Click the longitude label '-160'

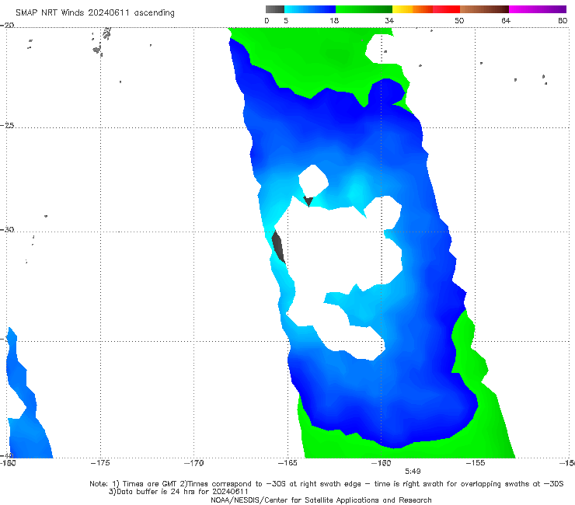click(x=381, y=463)
